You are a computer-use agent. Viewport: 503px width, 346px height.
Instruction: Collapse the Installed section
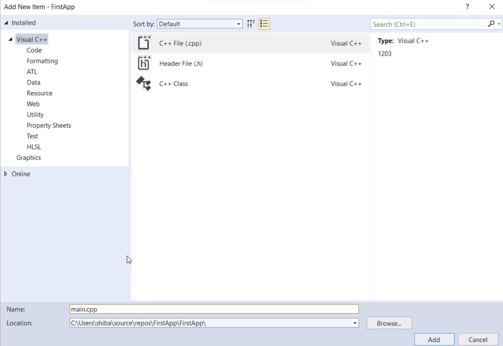tap(6, 23)
